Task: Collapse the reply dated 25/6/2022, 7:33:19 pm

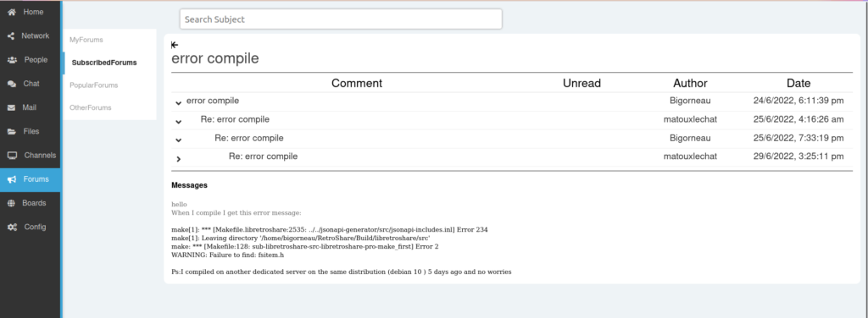Action: click(x=178, y=140)
